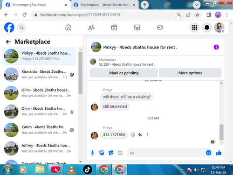Click More options button
This screenshot has height=175, width=233.
[x=190, y=73]
